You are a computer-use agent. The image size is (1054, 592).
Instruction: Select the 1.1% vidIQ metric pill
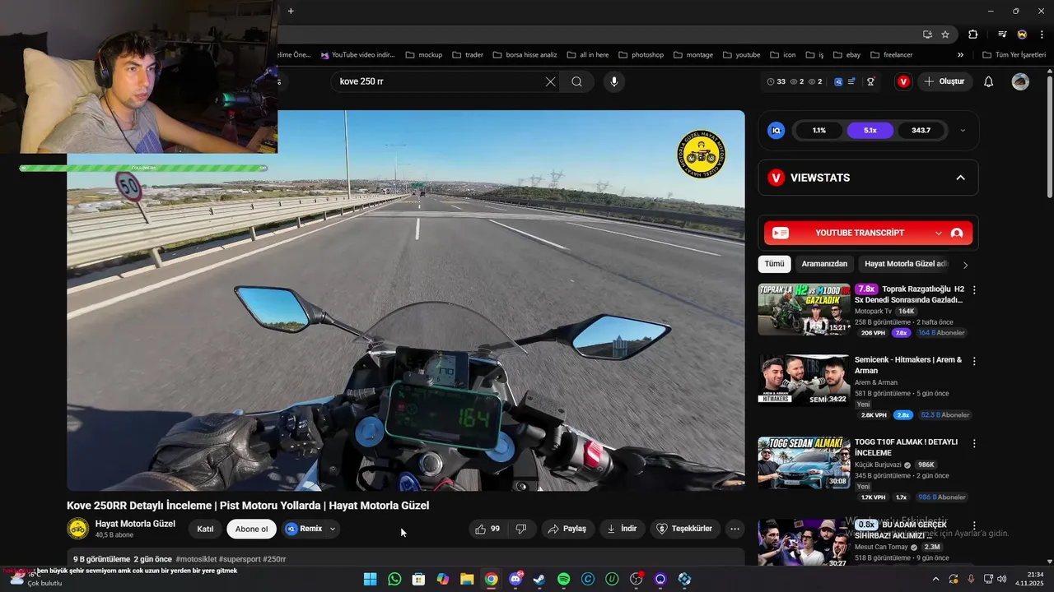click(819, 130)
